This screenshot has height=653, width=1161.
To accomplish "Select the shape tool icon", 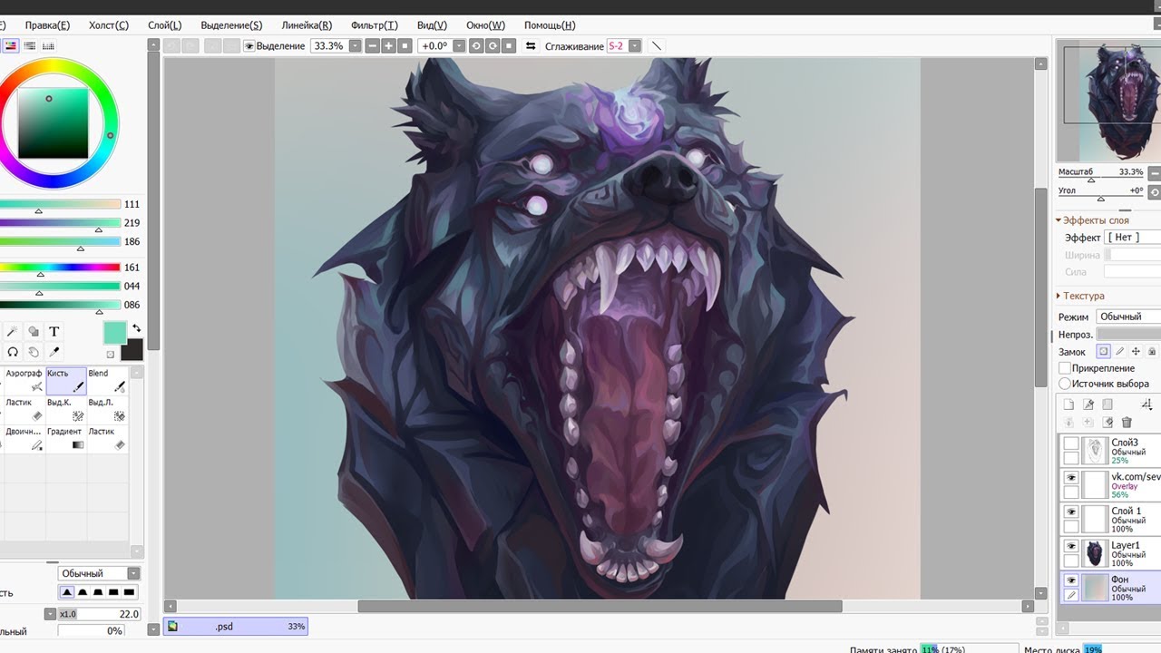I will click(34, 332).
